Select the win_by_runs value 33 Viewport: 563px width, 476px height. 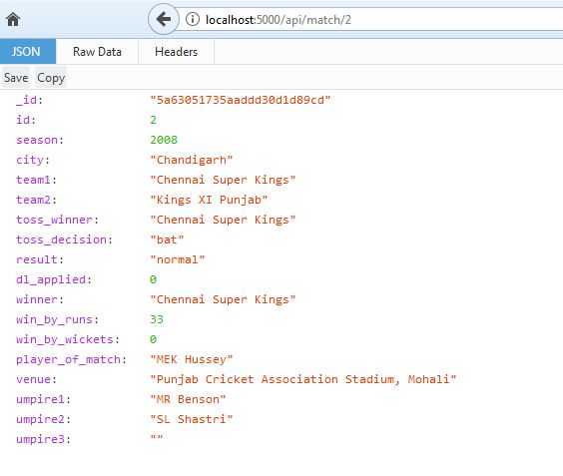(x=157, y=319)
